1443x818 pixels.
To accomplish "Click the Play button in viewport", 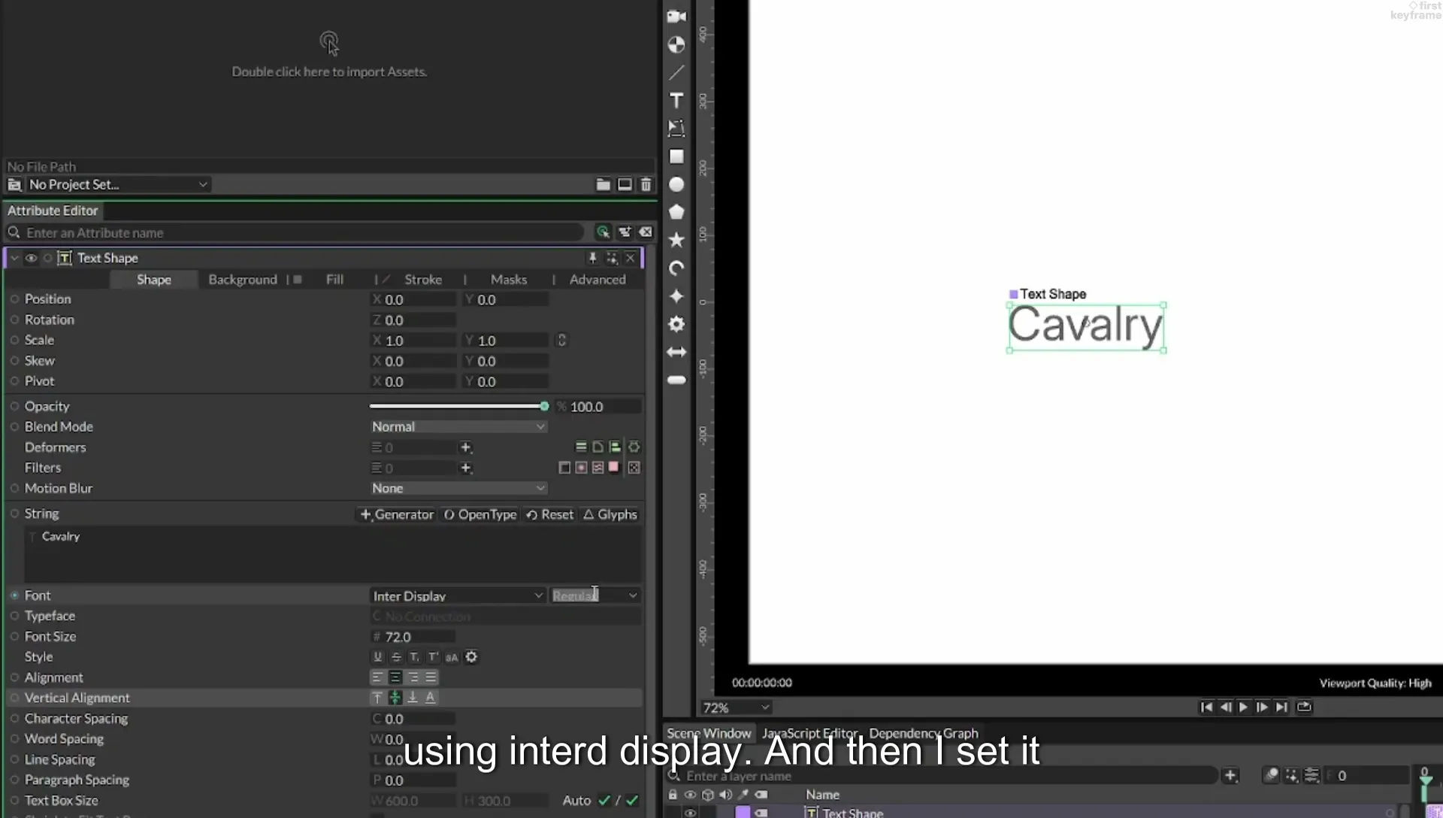I will (x=1243, y=707).
